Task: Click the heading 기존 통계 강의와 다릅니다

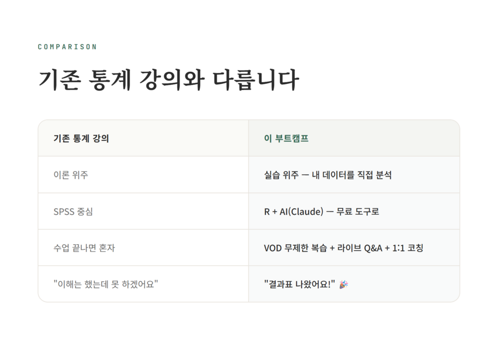Action: 169,80
